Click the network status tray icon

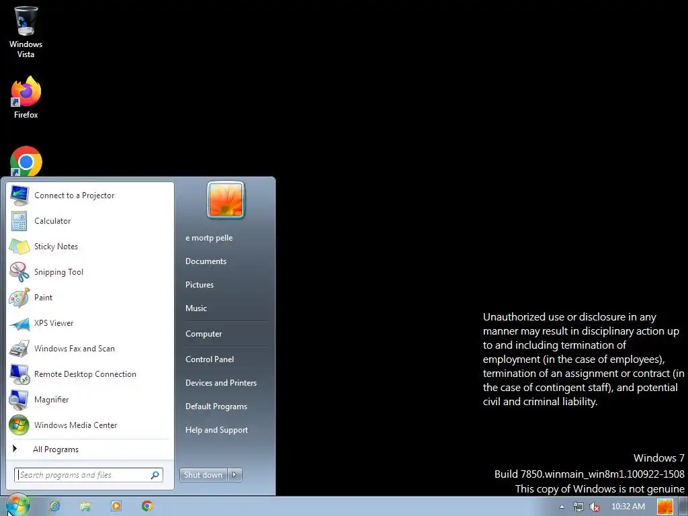[578, 507]
